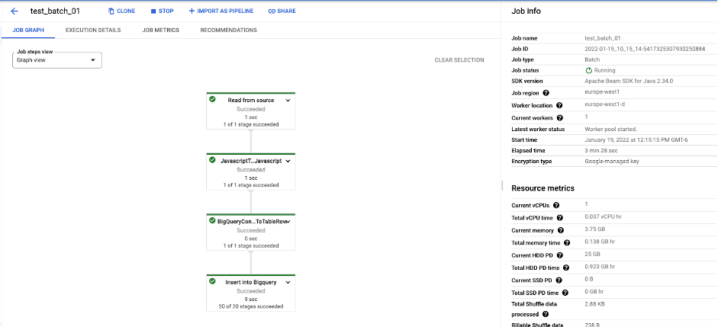718x327 pixels.
Task: Open help icon for Current SSD PD
Action: click(559, 281)
